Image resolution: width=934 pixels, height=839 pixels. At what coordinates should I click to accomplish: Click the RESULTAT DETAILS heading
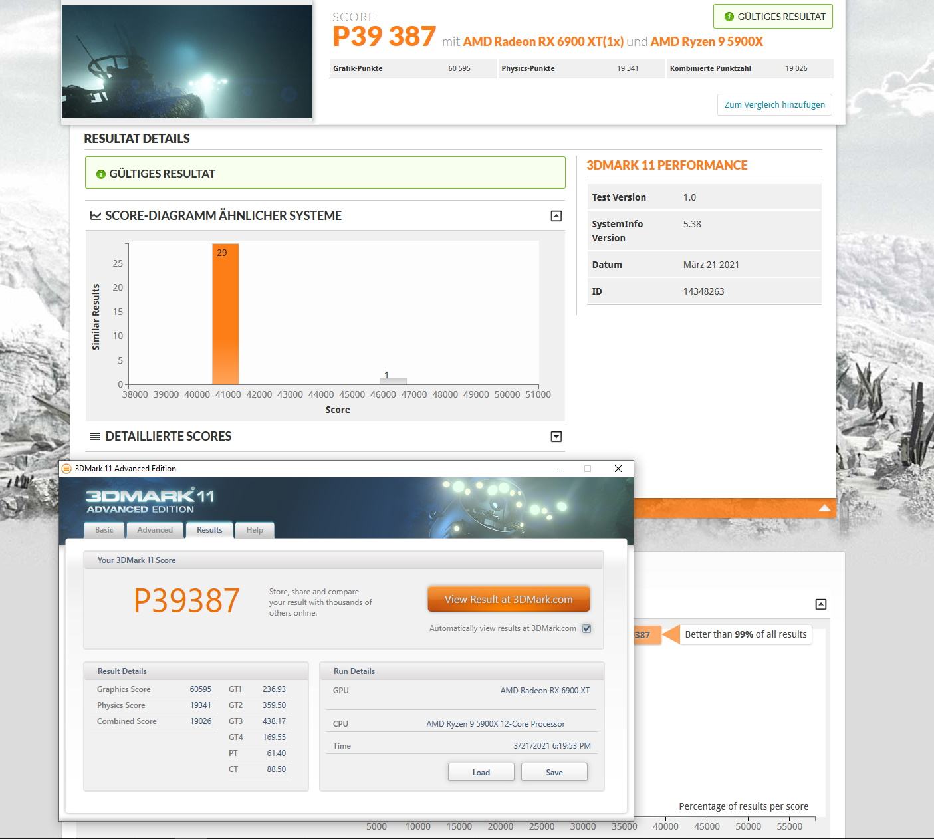[137, 138]
